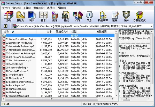155x107 pixels.
Task: Click the drive icon in status bar
Action: coord(3,104)
